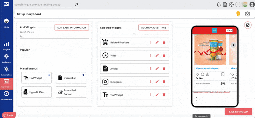
Task: Open Articles widget three-dot menu
Action: [x=150, y=69]
